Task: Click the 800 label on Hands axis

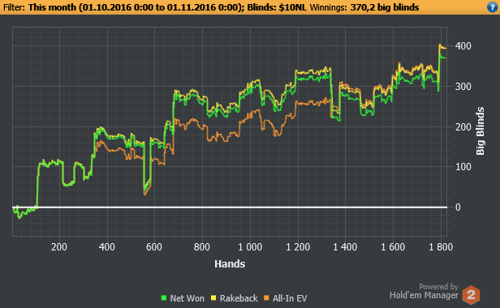Action: (202, 247)
